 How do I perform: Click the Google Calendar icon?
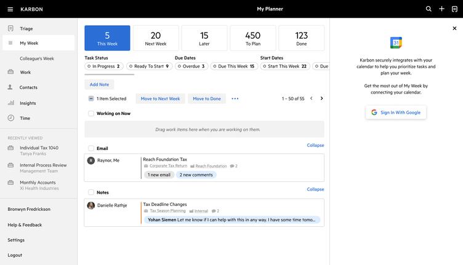(x=396, y=43)
